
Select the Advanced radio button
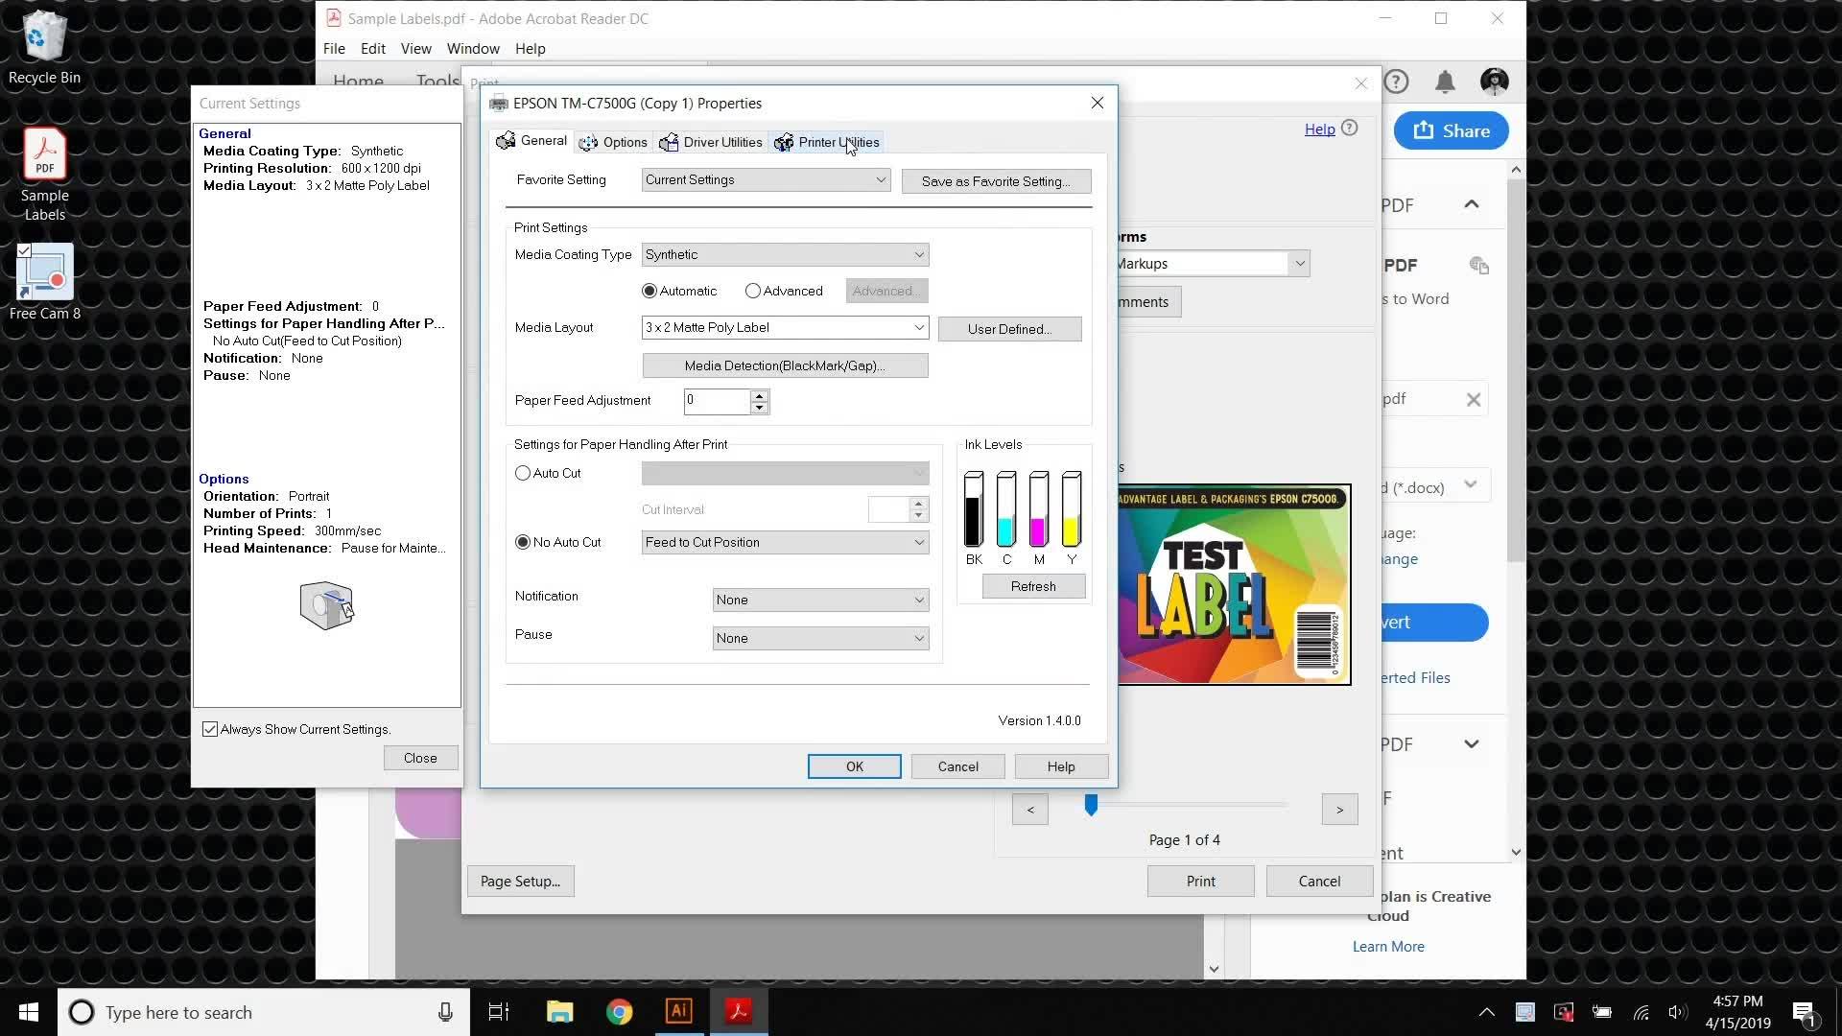pyautogui.click(x=753, y=291)
